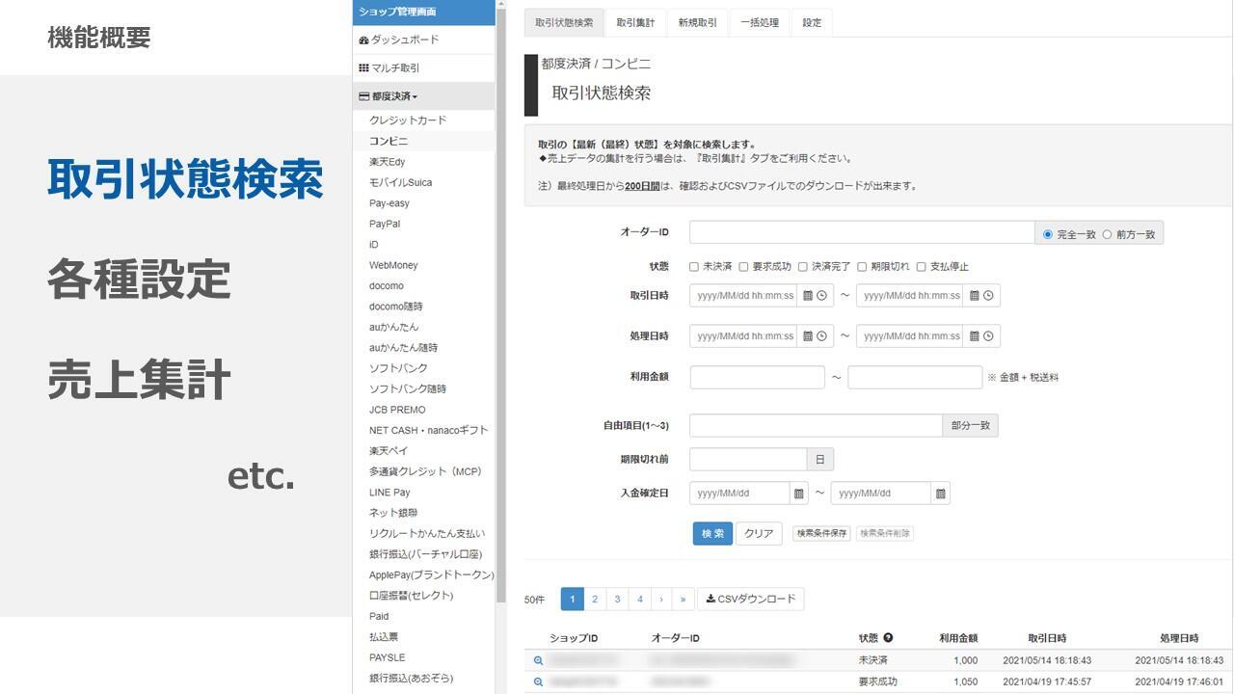
Task: Click the 自由項目(1~3) input field
Action: pos(816,426)
